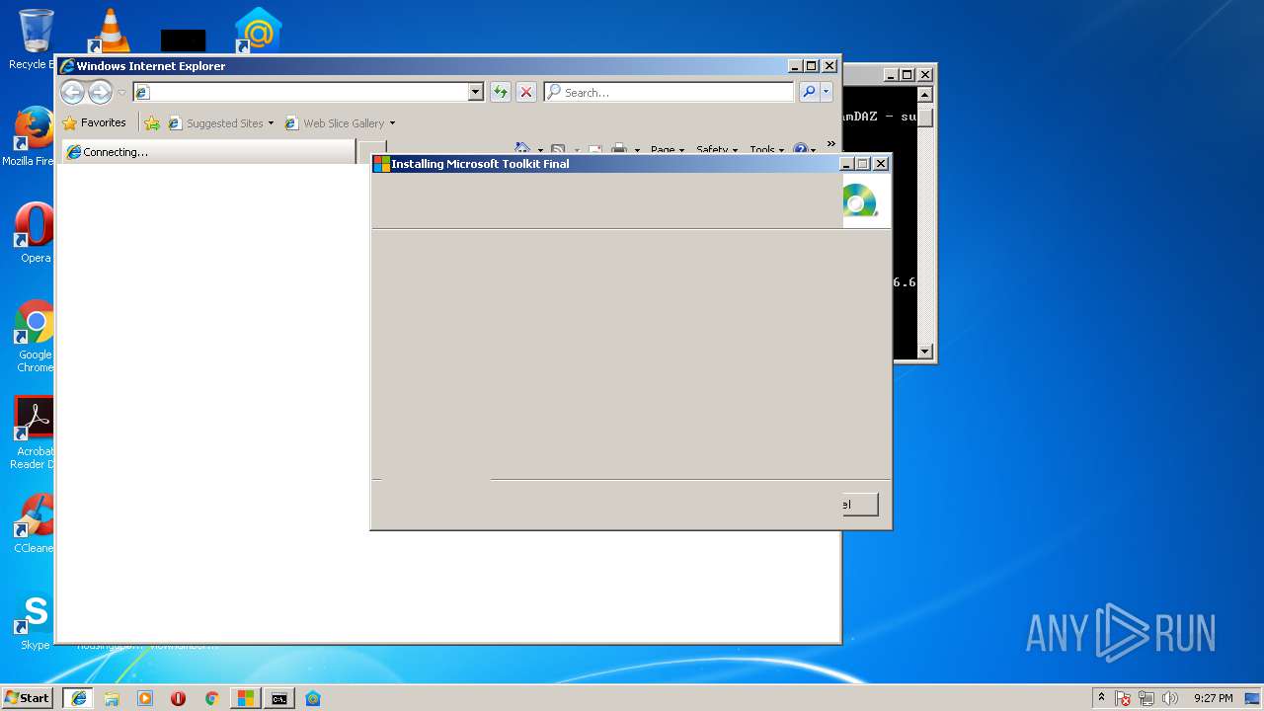Click the volume speaker tray icon
The image size is (1264, 711).
coord(1170,698)
